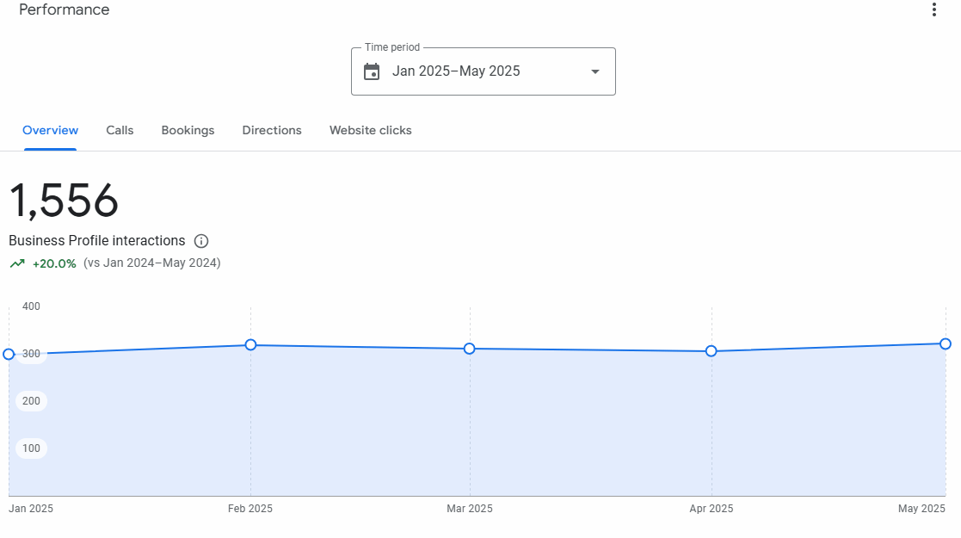The height and width of the screenshot is (538, 961).
Task: Click the +20.0% change value
Action: tap(54, 263)
